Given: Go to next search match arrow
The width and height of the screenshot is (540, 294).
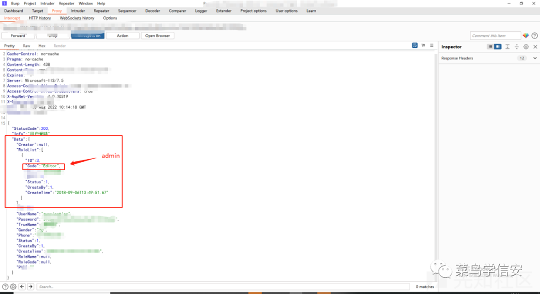Looking at the screenshot, I should tap(30, 287).
